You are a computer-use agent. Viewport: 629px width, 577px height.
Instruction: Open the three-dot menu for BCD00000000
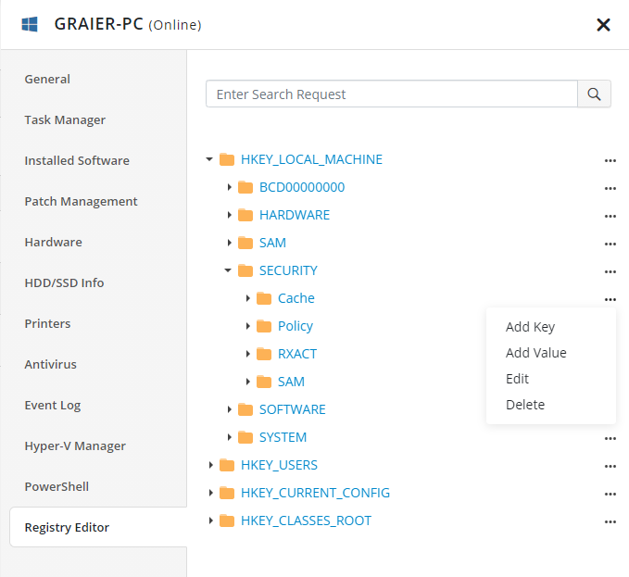coord(610,188)
